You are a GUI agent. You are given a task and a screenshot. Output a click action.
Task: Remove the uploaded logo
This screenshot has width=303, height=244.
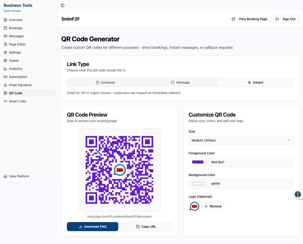click(213, 206)
